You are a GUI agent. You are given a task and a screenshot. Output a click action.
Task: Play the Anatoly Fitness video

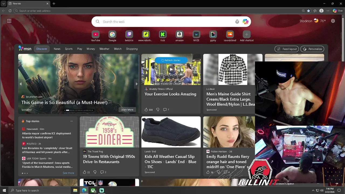click(x=171, y=70)
